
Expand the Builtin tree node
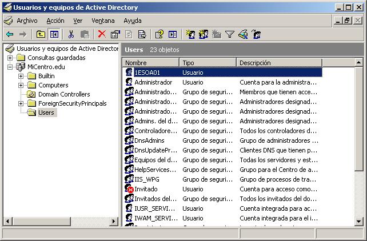[x=21, y=76]
